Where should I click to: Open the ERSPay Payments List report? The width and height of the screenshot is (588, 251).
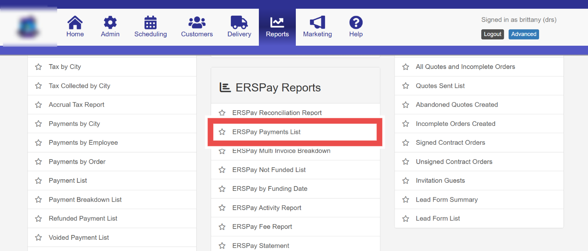coord(267,132)
